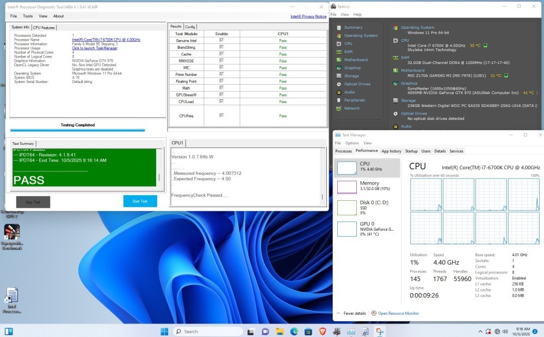Select Storage in the Speccy sidebar
544x337 pixels.
(x=351, y=76)
